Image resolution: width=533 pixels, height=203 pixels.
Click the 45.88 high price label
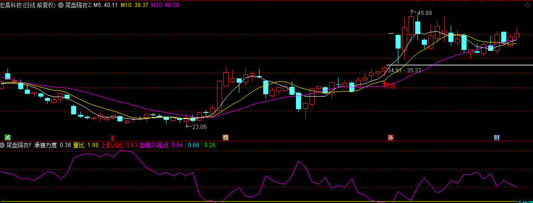tap(425, 13)
